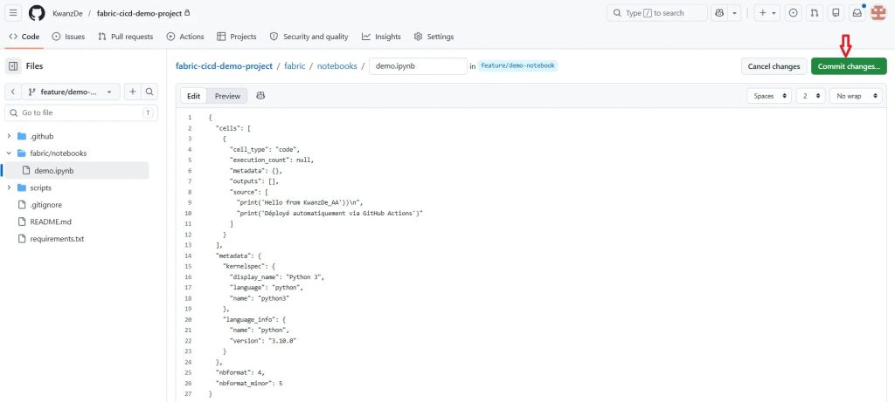
Task: Click code line with "cell_type": "code"
Action: [265, 149]
